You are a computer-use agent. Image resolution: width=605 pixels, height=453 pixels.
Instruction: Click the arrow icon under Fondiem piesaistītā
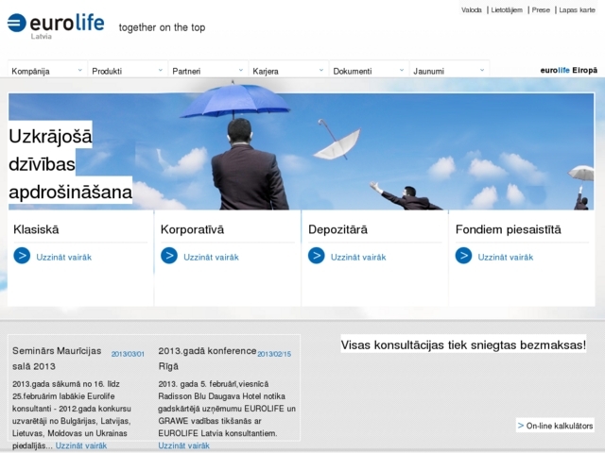[463, 256]
